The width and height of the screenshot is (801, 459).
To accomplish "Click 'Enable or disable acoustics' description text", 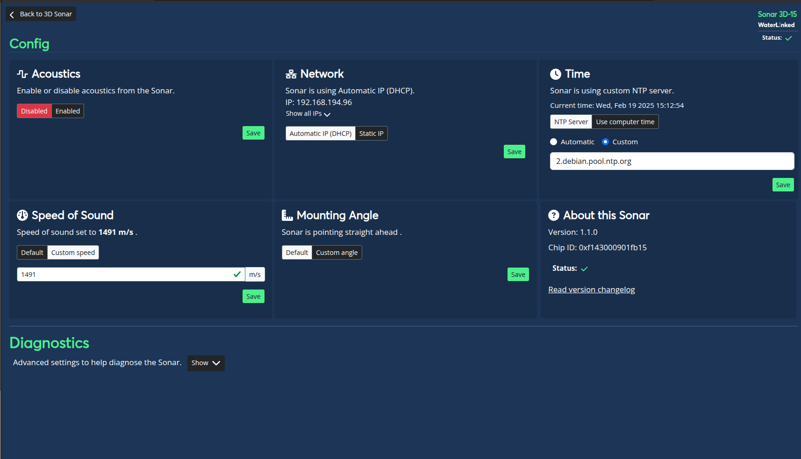I will click(x=96, y=91).
